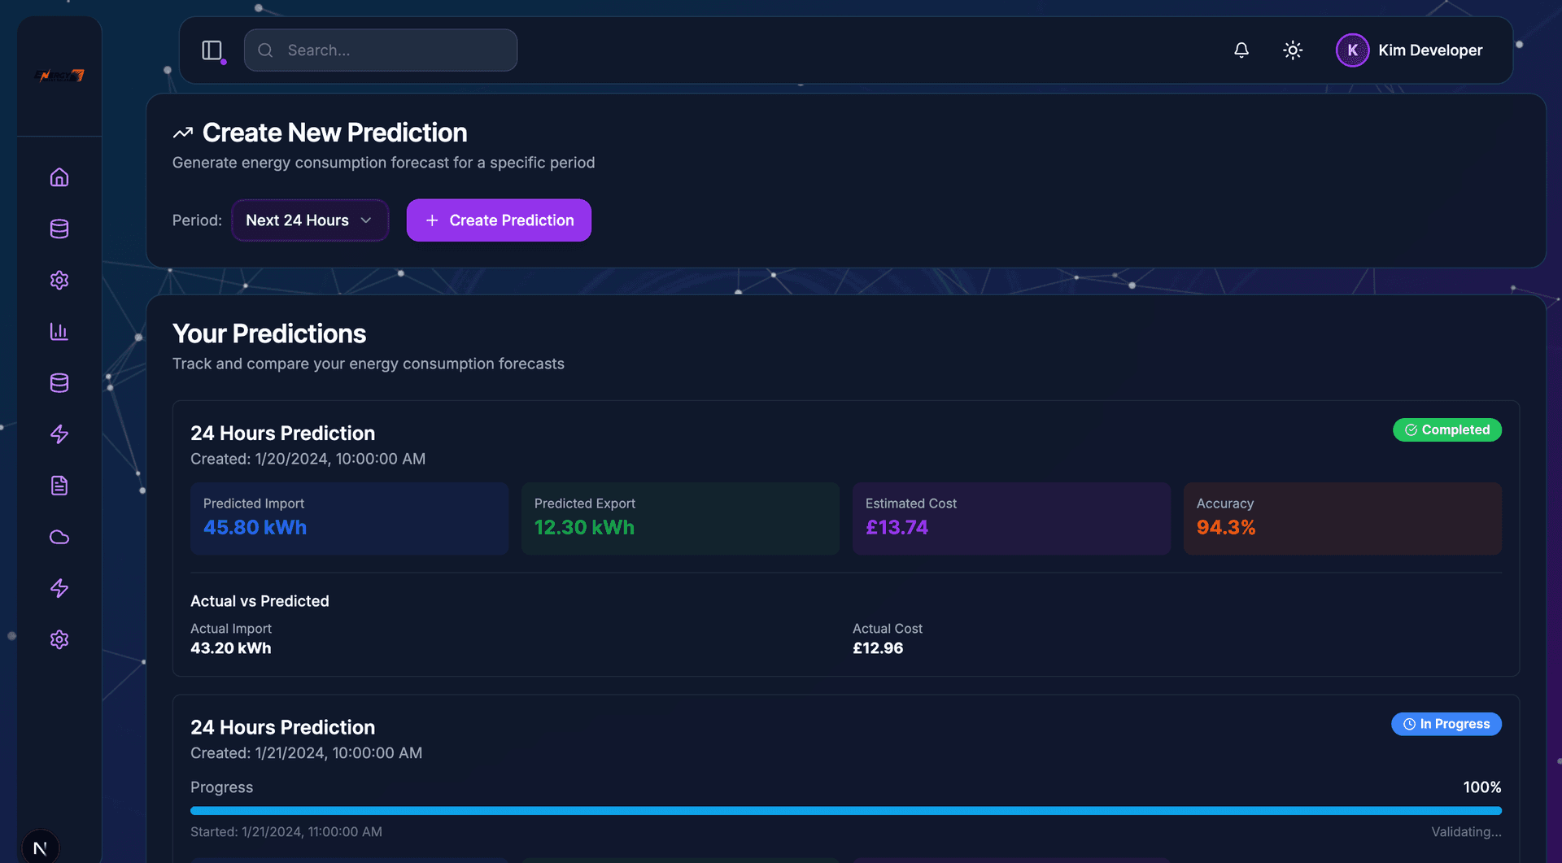Open notifications bell
The image size is (1562, 863).
(x=1241, y=50)
